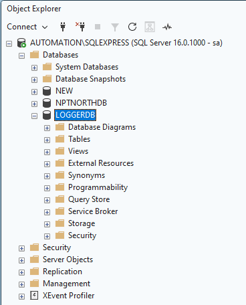Click the Stop square toolbar icon
246x305 pixels.
(x=98, y=27)
